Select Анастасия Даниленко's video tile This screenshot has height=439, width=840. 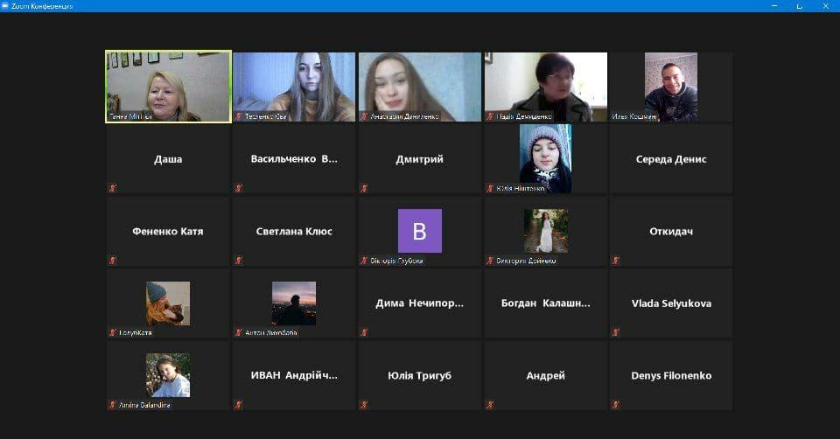coord(420,87)
